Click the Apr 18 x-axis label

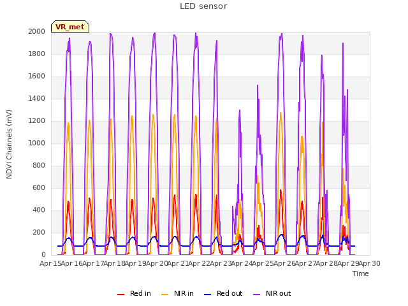pyautogui.click(x=114, y=263)
